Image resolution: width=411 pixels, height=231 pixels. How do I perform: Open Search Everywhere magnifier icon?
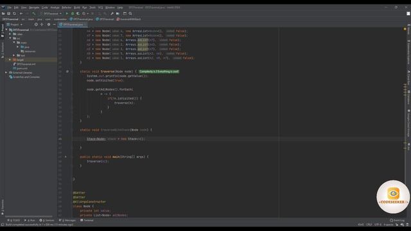[x=130, y=13]
